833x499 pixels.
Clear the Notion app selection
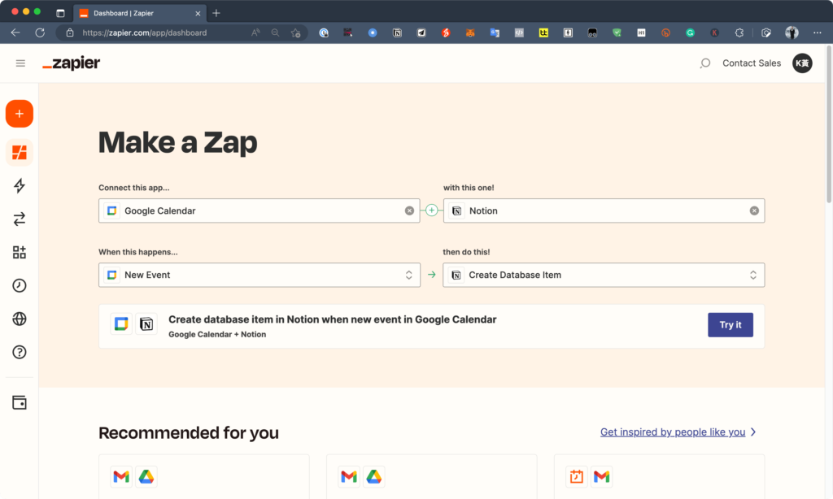(754, 210)
